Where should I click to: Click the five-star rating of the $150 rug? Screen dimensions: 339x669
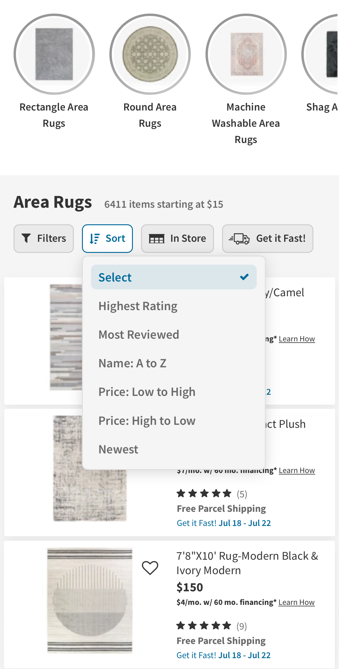coord(204,625)
